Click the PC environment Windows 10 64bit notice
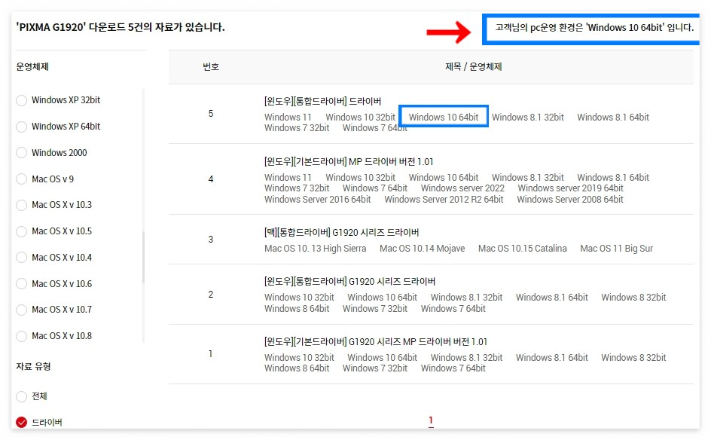 pos(594,28)
